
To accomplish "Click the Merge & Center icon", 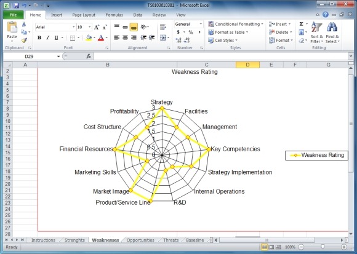I will point(163,38).
